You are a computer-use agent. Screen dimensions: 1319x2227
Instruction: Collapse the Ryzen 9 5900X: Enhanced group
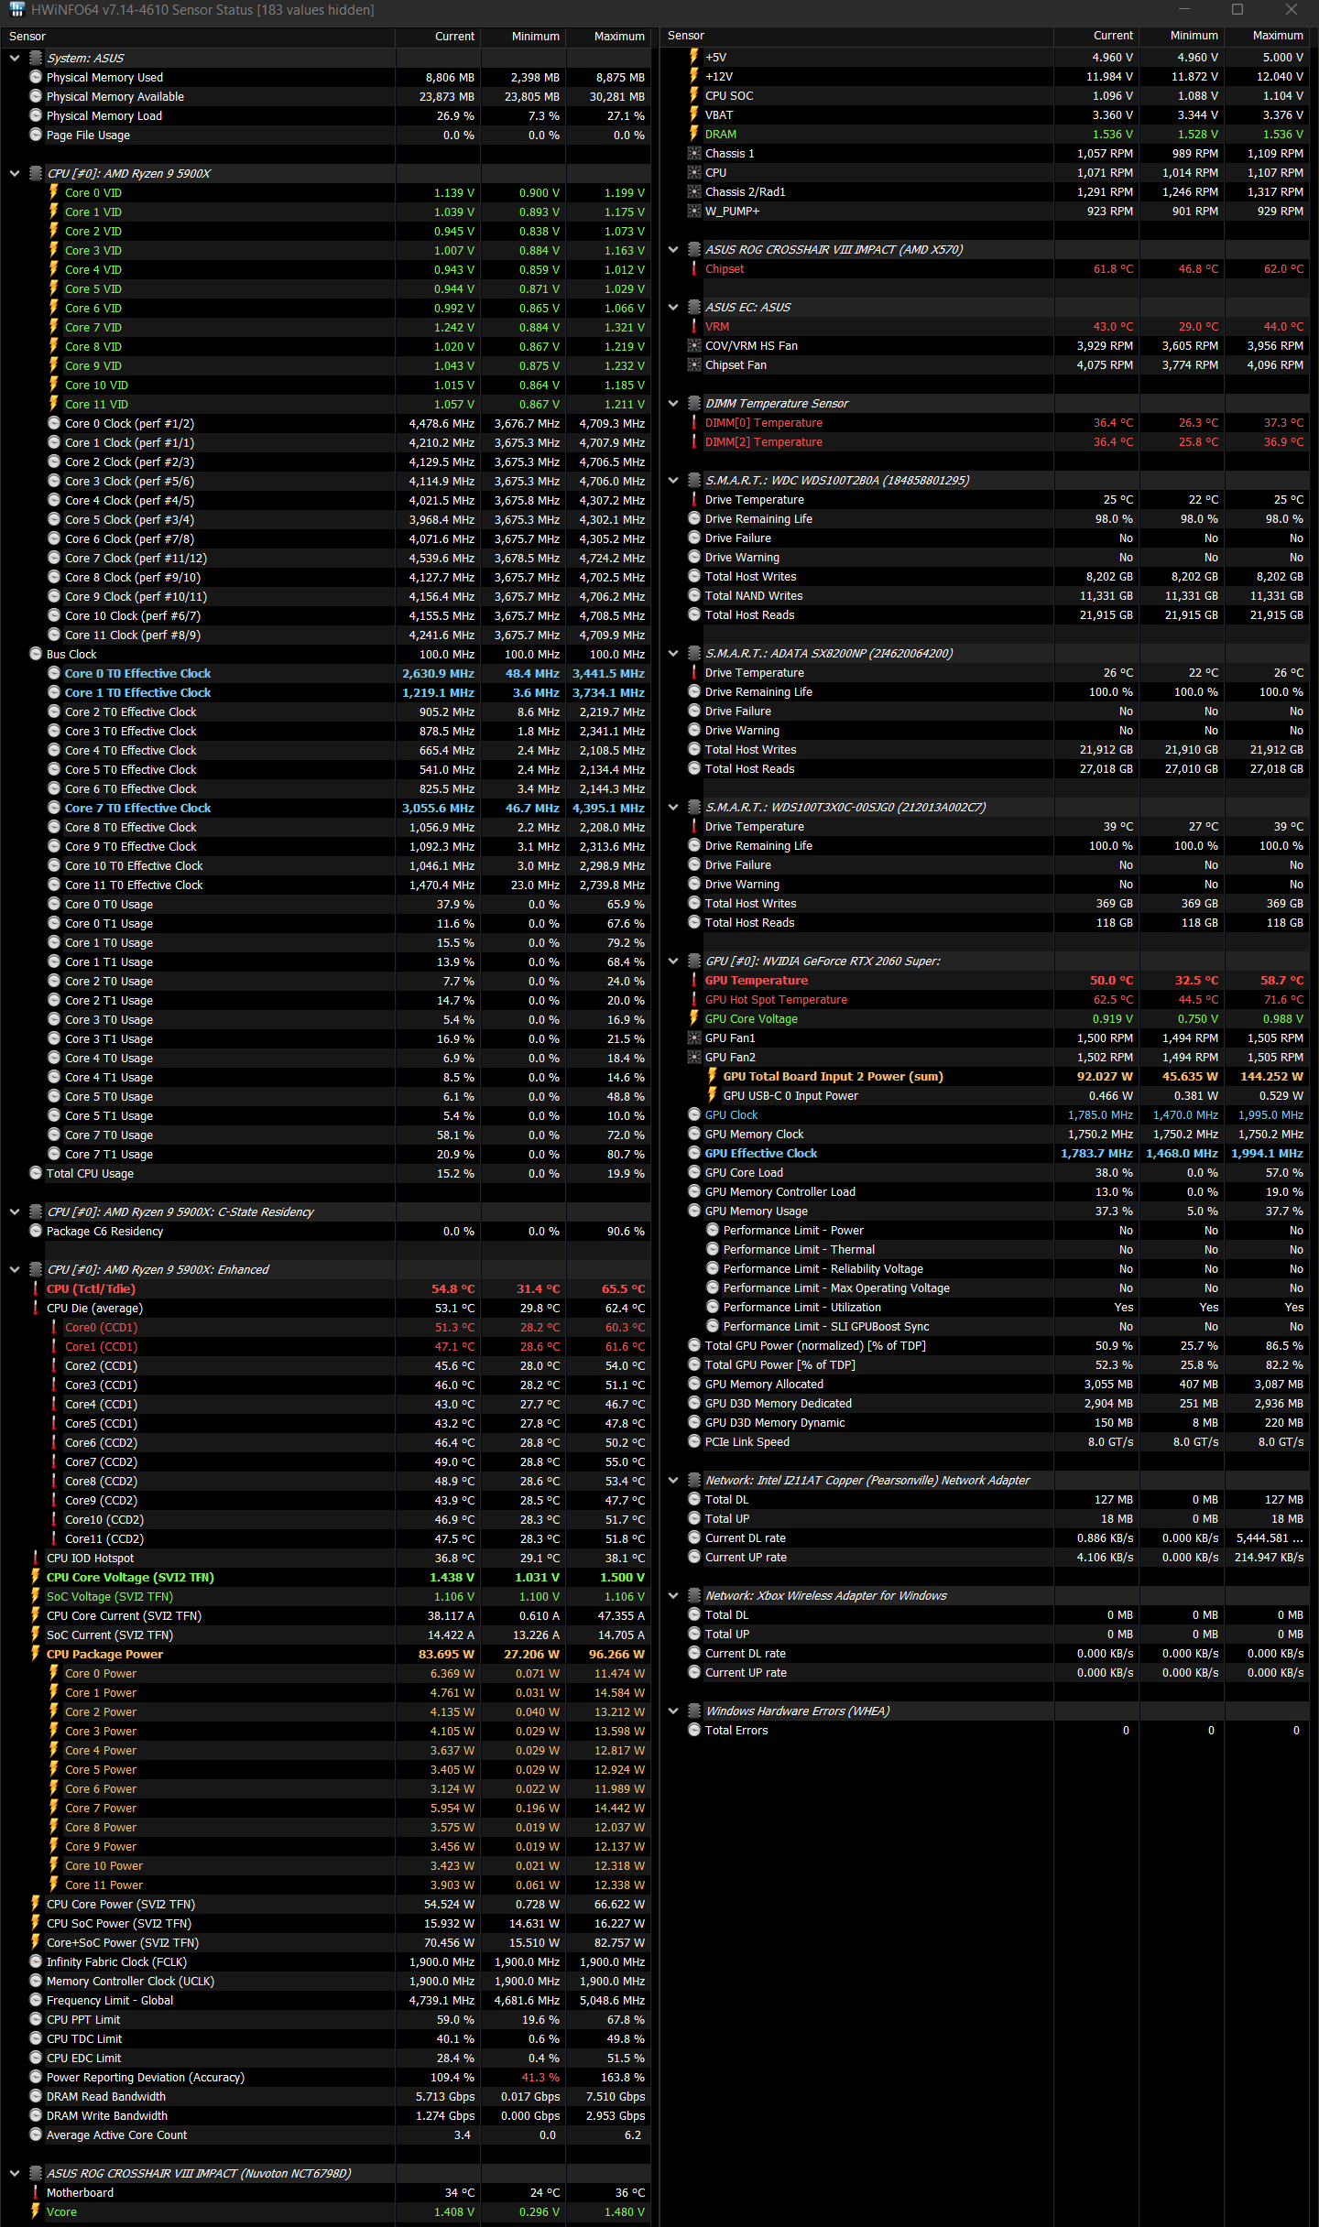(x=15, y=1269)
